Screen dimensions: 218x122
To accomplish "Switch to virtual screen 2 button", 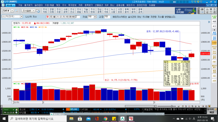I will 175,2.
